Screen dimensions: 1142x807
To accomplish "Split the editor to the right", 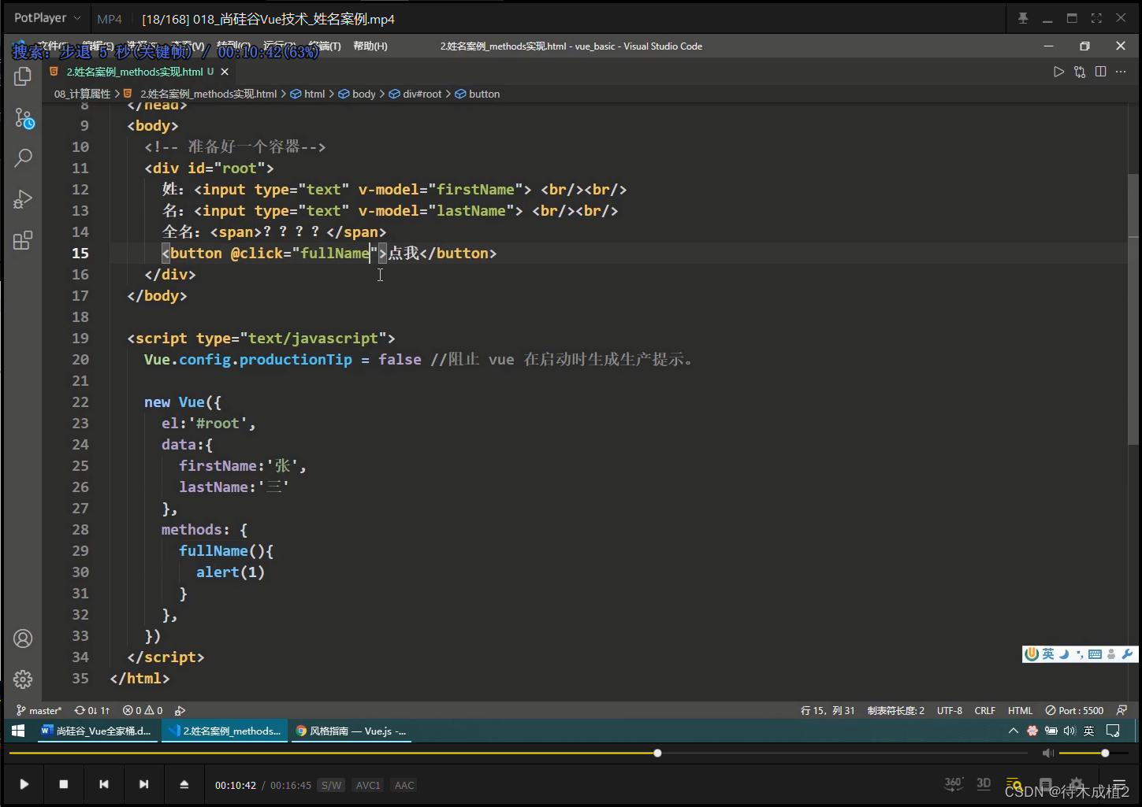I will (x=1100, y=72).
